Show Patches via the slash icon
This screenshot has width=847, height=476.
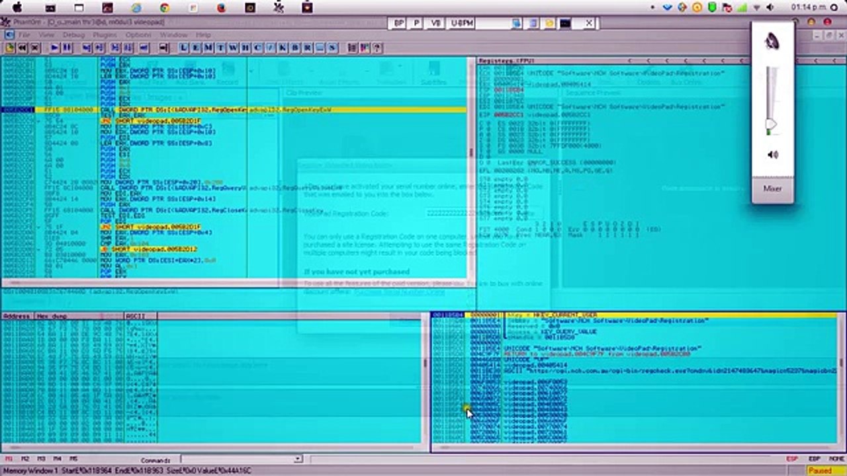pos(270,48)
